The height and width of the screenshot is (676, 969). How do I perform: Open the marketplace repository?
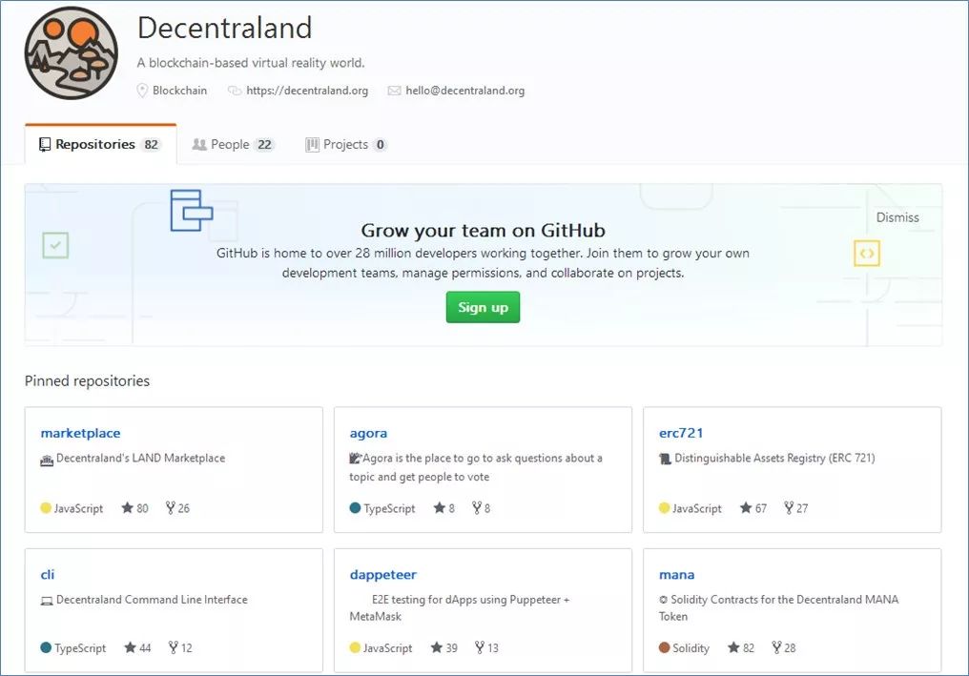(80, 433)
